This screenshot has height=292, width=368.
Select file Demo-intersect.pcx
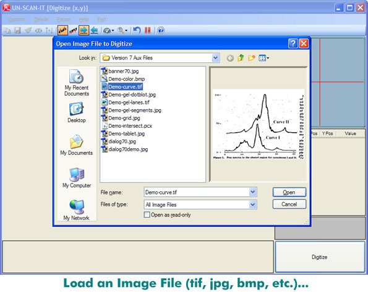[127, 126]
